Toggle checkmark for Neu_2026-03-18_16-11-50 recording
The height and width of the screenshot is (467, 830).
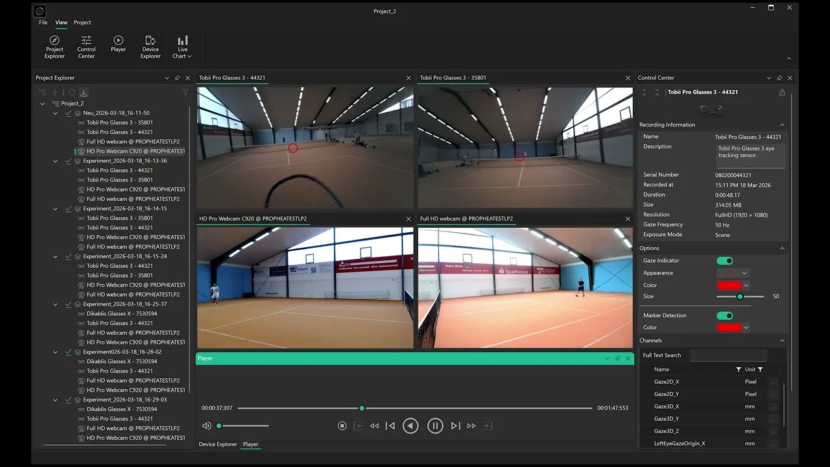(68, 113)
